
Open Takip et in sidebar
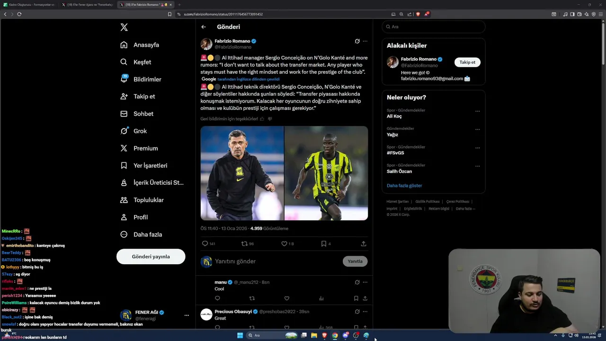click(138, 96)
